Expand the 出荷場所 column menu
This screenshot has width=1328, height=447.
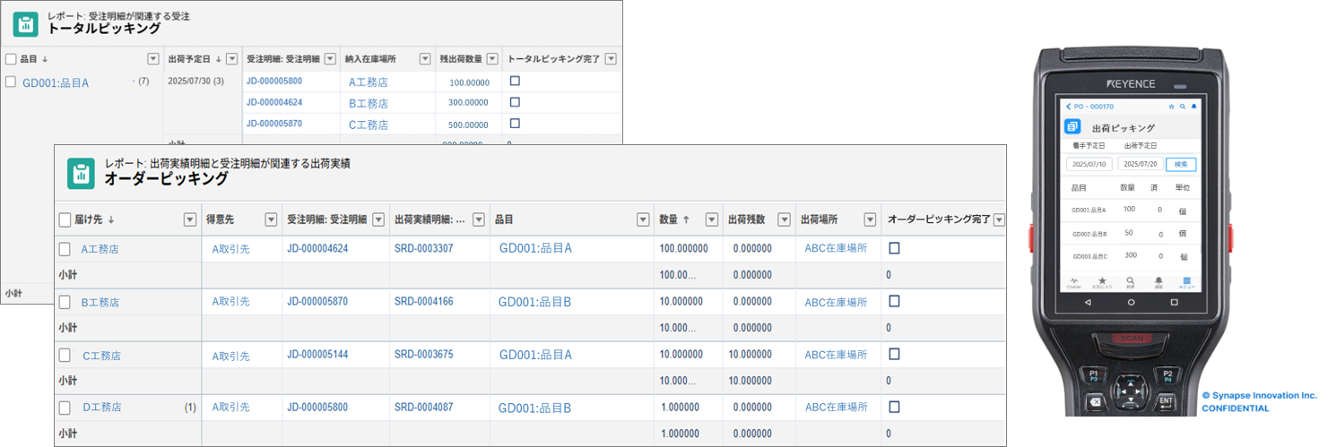[x=869, y=219]
